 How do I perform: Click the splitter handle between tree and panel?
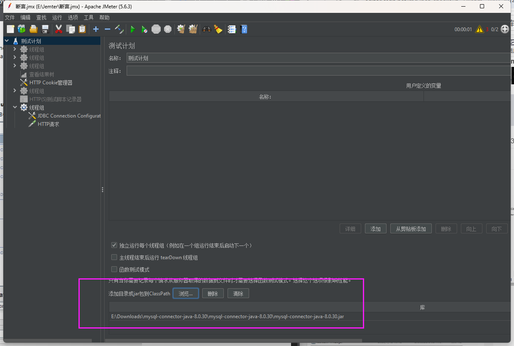102,189
